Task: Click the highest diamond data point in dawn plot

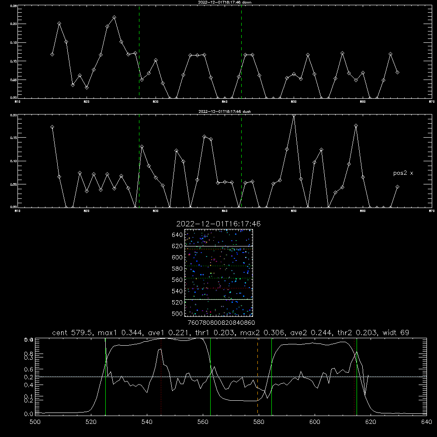Action: coord(114,17)
